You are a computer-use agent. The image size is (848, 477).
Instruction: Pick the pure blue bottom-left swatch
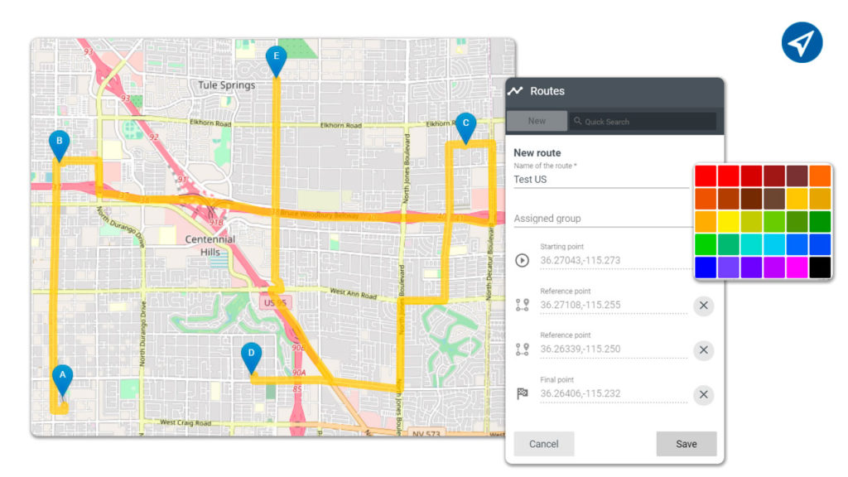pyautogui.click(x=706, y=267)
